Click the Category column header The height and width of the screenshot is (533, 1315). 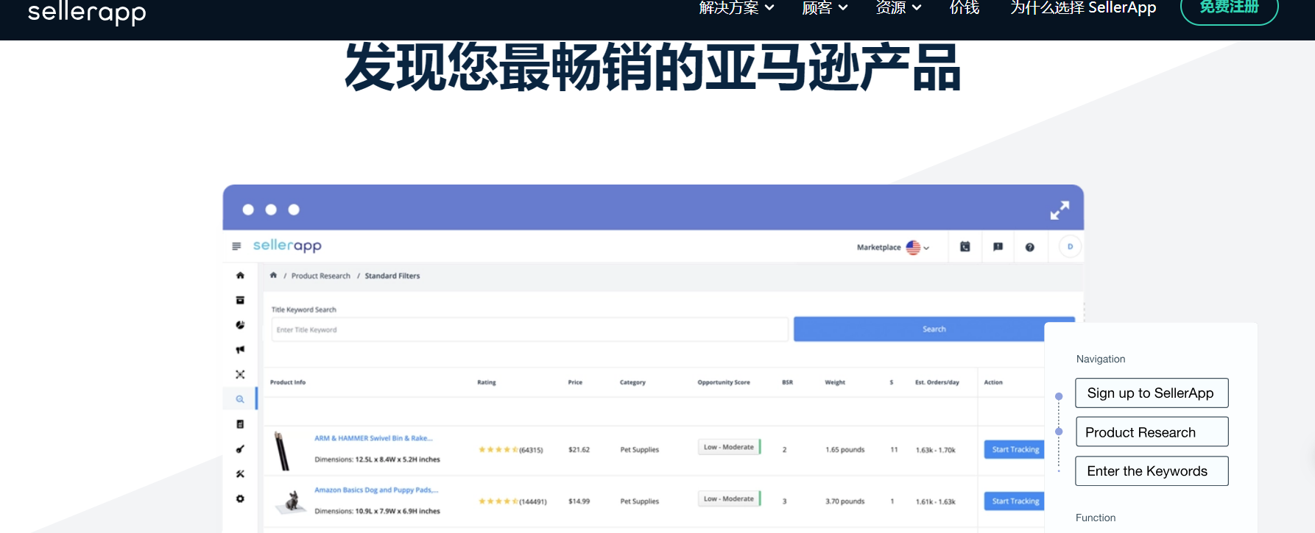tap(632, 382)
